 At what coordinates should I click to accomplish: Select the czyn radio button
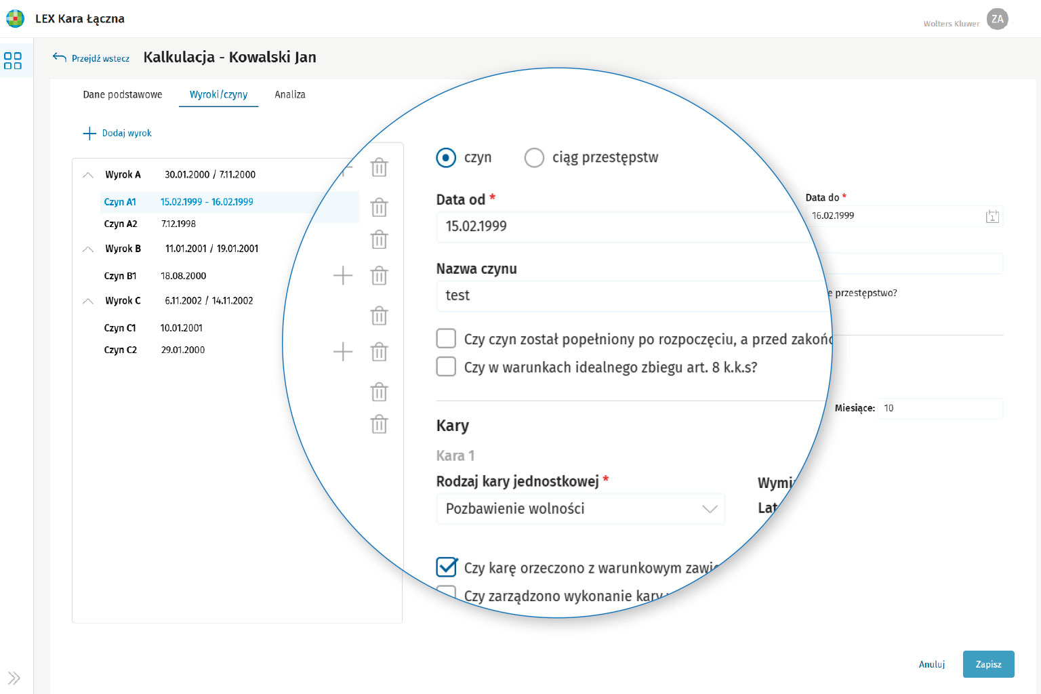click(446, 158)
